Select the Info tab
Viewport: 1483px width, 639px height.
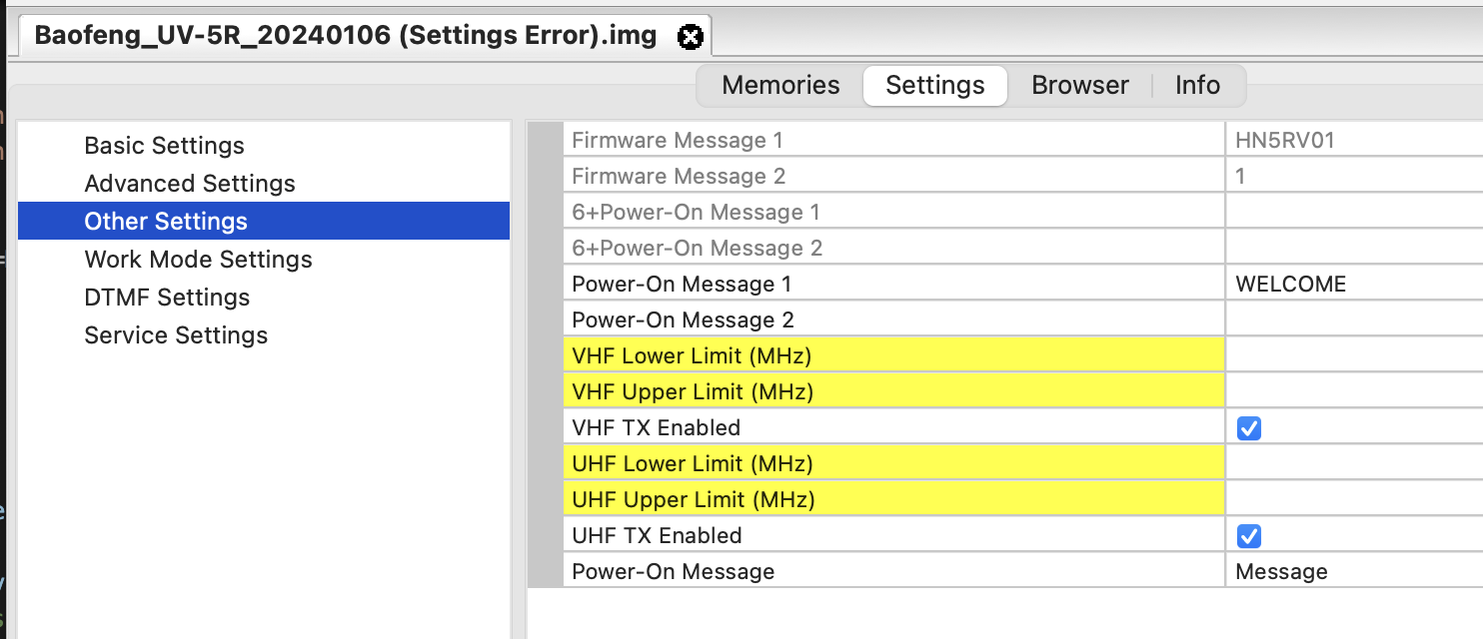coord(1197,85)
